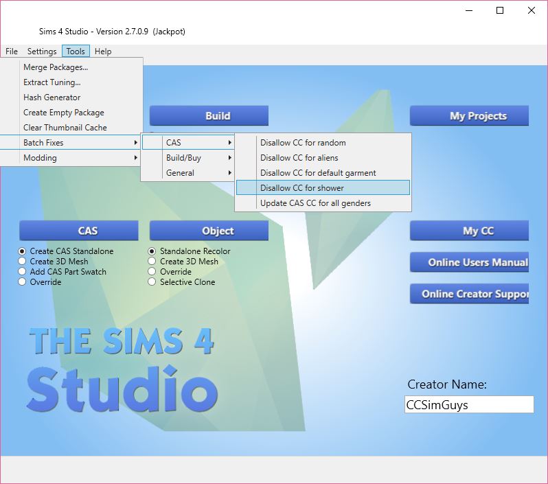Open My Projects
The width and height of the screenshot is (548, 484).
[x=469, y=115]
